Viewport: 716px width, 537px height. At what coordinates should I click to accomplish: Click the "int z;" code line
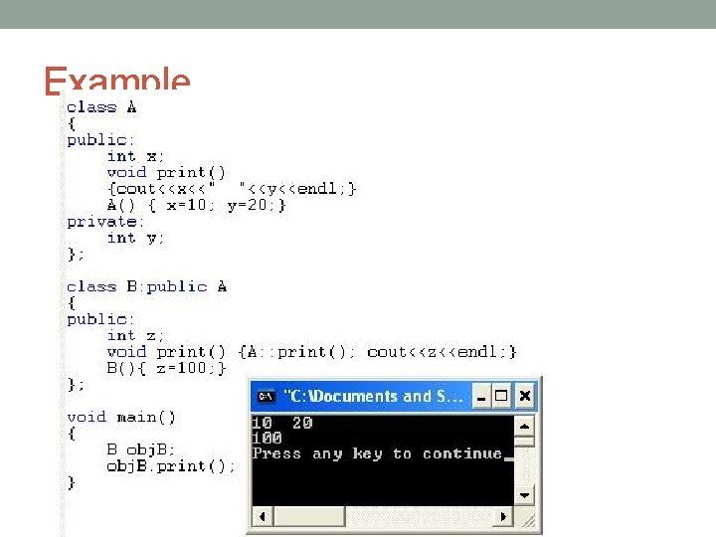[135, 336]
